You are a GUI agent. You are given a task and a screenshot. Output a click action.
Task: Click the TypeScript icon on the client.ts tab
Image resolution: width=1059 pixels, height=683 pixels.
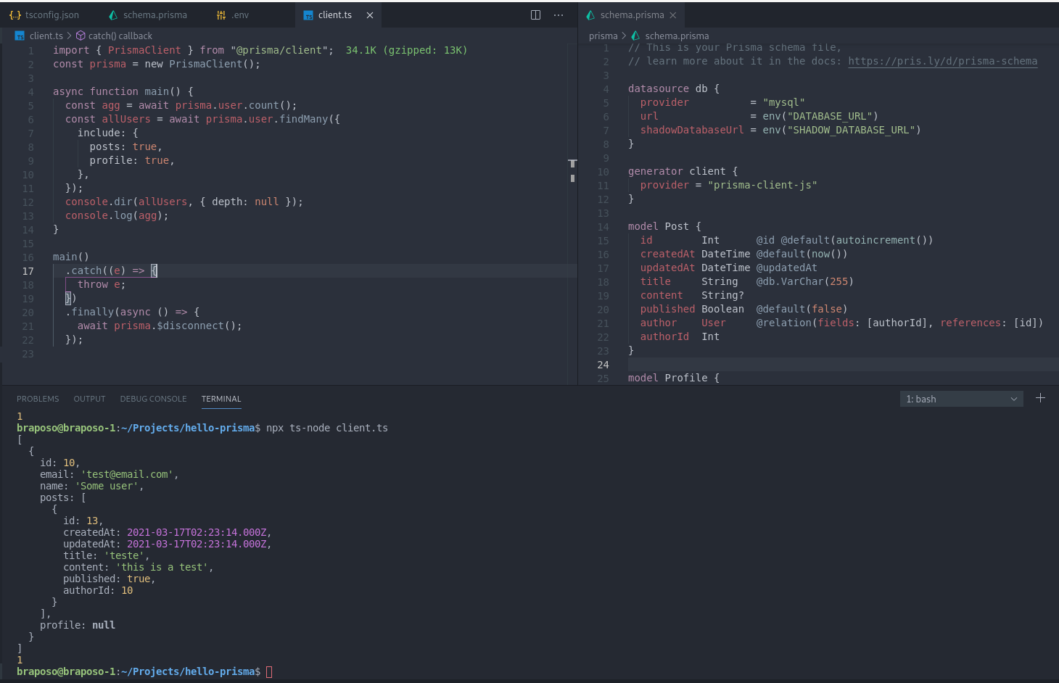coord(308,15)
